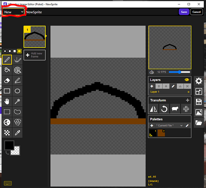Toggle onion skin button
This screenshot has height=188, width=206.
click(x=152, y=72)
